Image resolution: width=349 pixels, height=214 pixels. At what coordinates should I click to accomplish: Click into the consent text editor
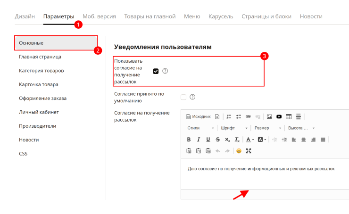click(x=265, y=174)
